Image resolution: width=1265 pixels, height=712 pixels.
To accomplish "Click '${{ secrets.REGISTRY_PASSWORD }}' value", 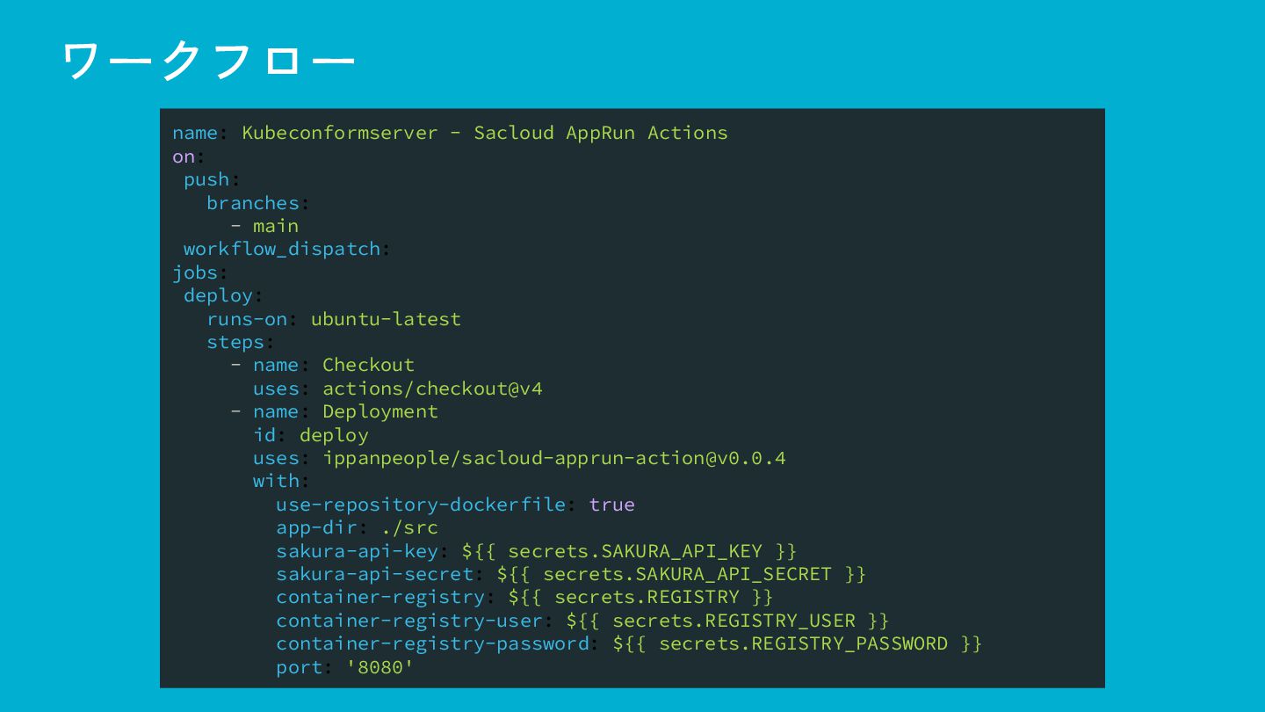I will point(798,643).
